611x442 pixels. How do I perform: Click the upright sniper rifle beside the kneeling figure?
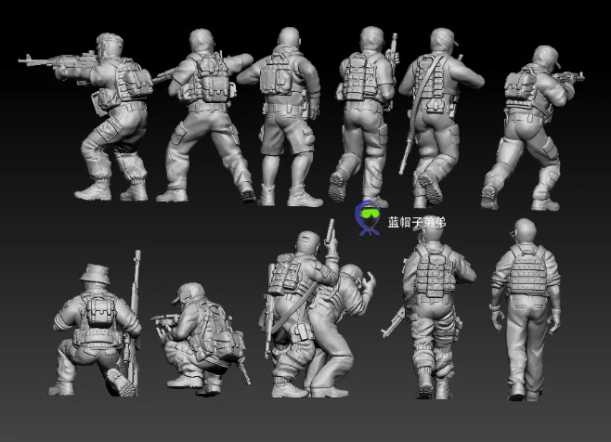pos(134,322)
